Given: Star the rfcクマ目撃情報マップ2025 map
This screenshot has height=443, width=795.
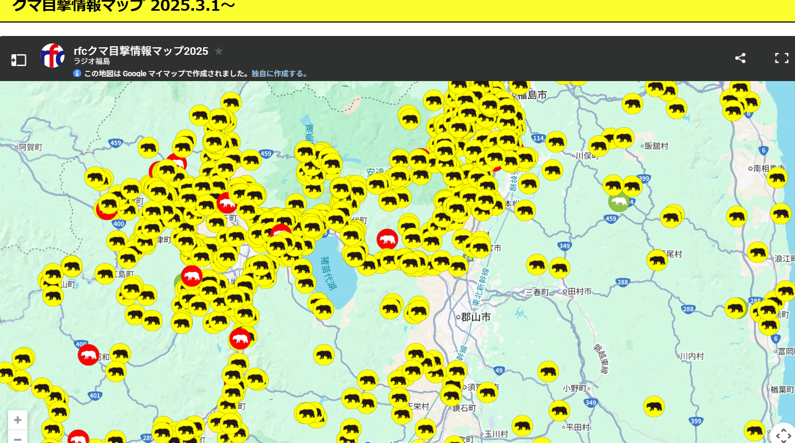Looking at the screenshot, I should click(219, 51).
